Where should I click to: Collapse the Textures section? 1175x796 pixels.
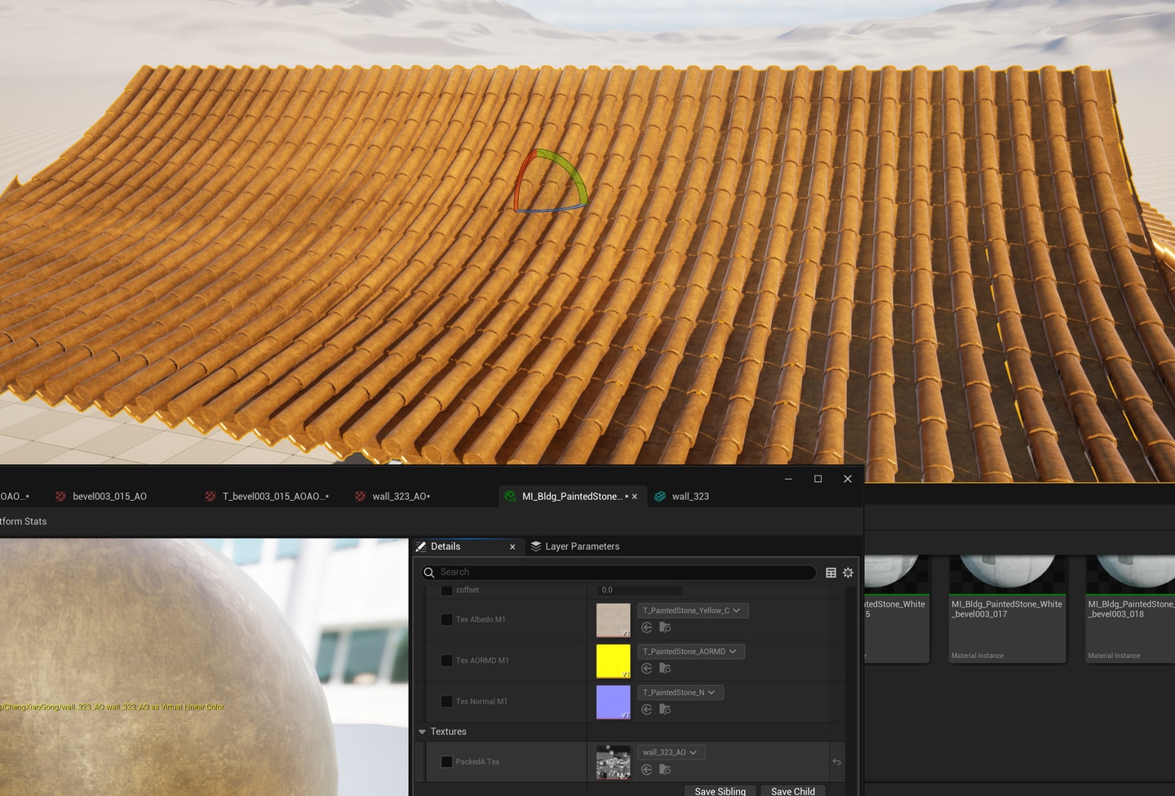[x=422, y=732]
